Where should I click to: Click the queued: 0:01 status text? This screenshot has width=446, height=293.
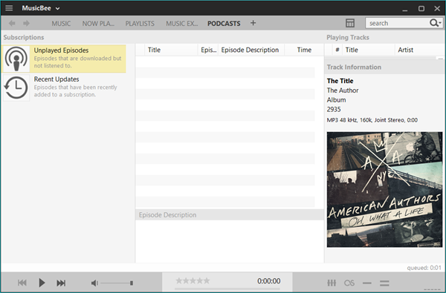[x=424, y=268]
